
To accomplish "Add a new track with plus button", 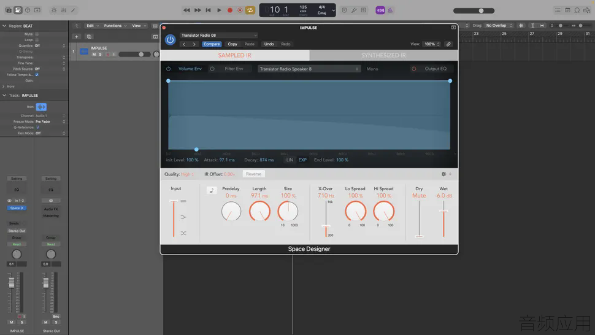I will tap(76, 37).
